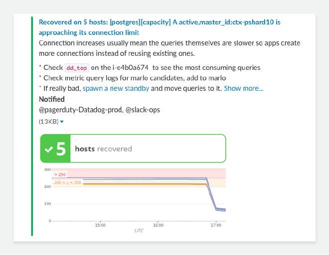
Task: Click the 16:00 time marker on the graph axis
Action: (158, 225)
